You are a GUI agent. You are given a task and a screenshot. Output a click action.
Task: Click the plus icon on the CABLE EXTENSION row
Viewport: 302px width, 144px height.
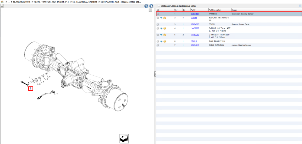(x=158, y=45)
